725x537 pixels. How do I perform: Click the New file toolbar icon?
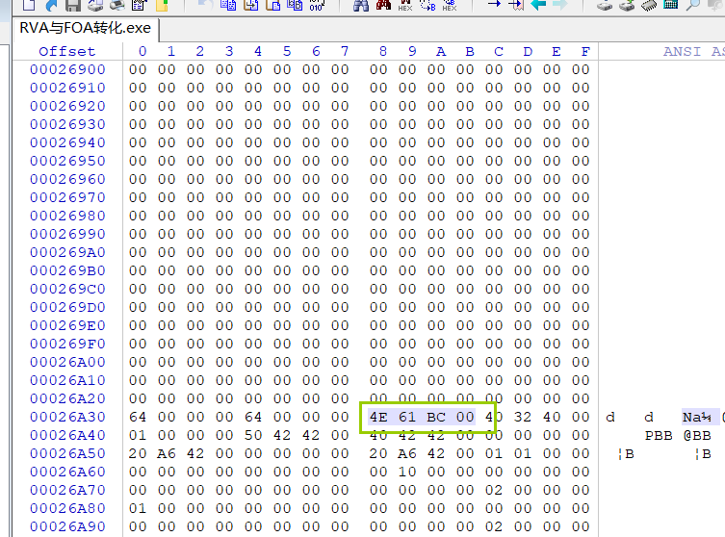(x=29, y=5)
